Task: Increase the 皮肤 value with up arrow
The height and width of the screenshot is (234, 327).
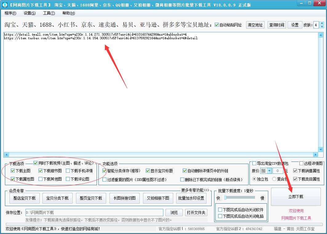Action: coord(322,23)
